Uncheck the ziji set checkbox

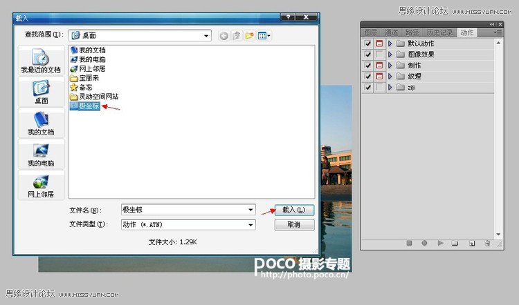click(367, 87)
